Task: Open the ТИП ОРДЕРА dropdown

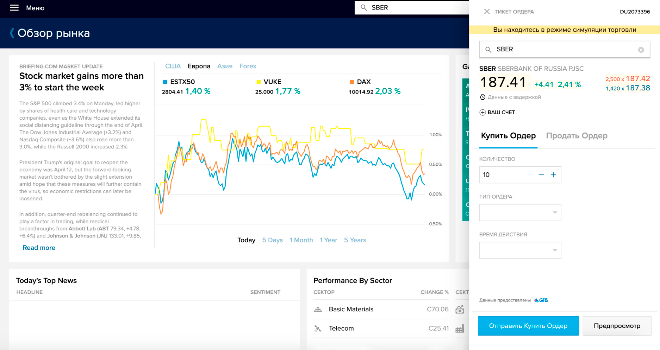Action: tap(520, 212)
